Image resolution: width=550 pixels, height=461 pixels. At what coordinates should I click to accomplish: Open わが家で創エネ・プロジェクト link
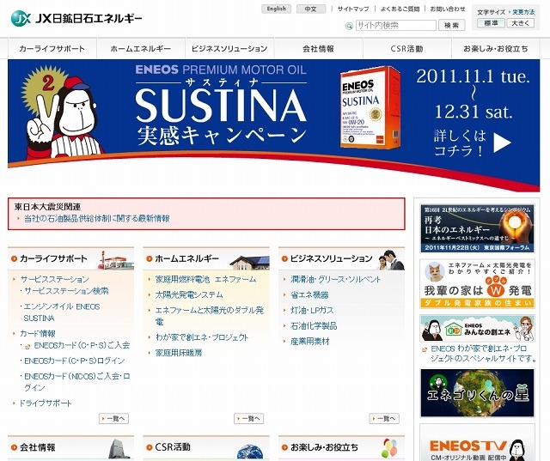click(202, 337)
